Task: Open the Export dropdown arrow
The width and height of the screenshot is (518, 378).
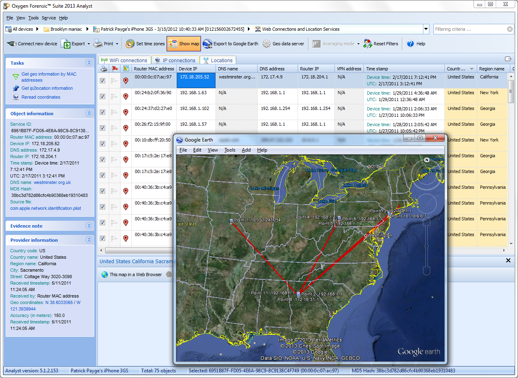Action: pyautogui.click(x=89, y=44)
